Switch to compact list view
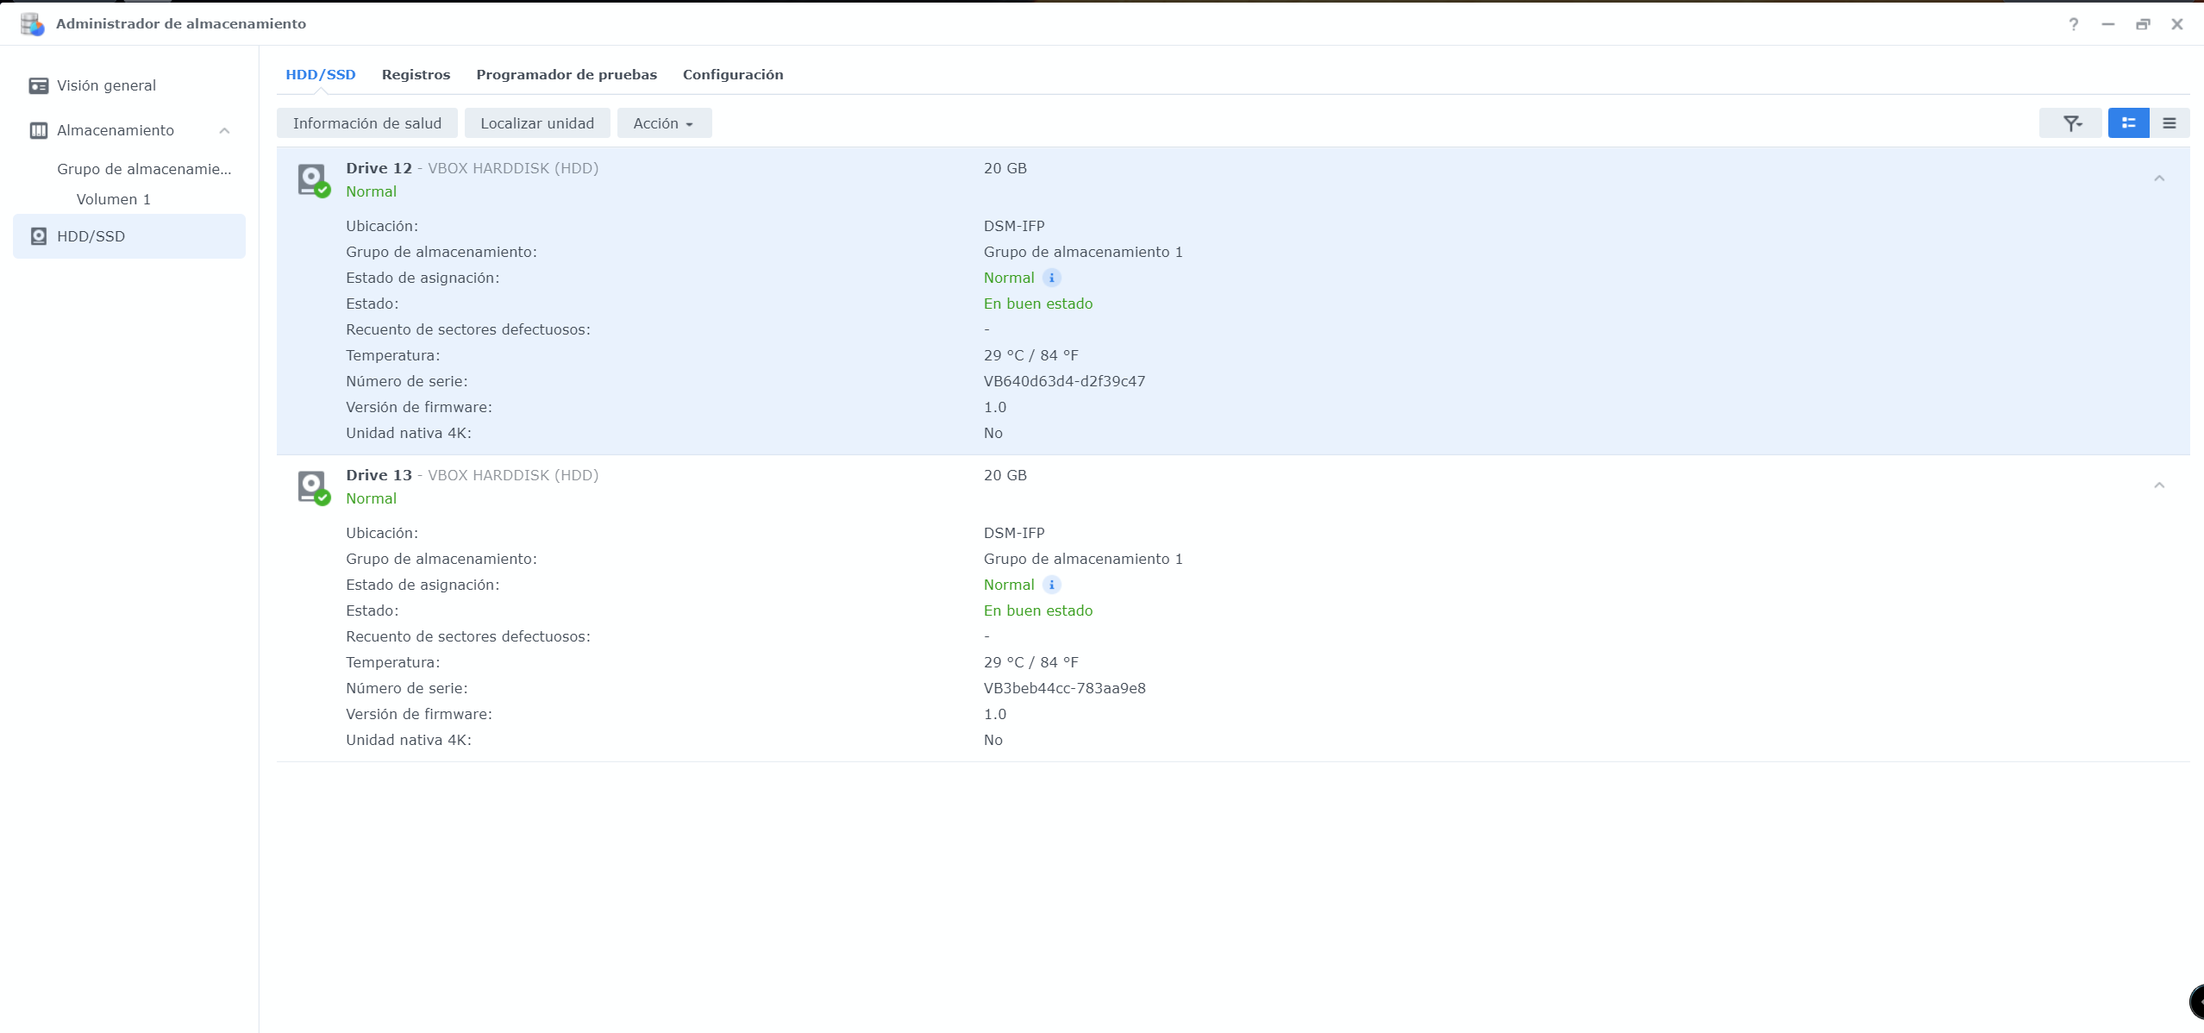The height and width of the screenshot is (1033, 2204). pyautogui.click(x=2169, y=123)
